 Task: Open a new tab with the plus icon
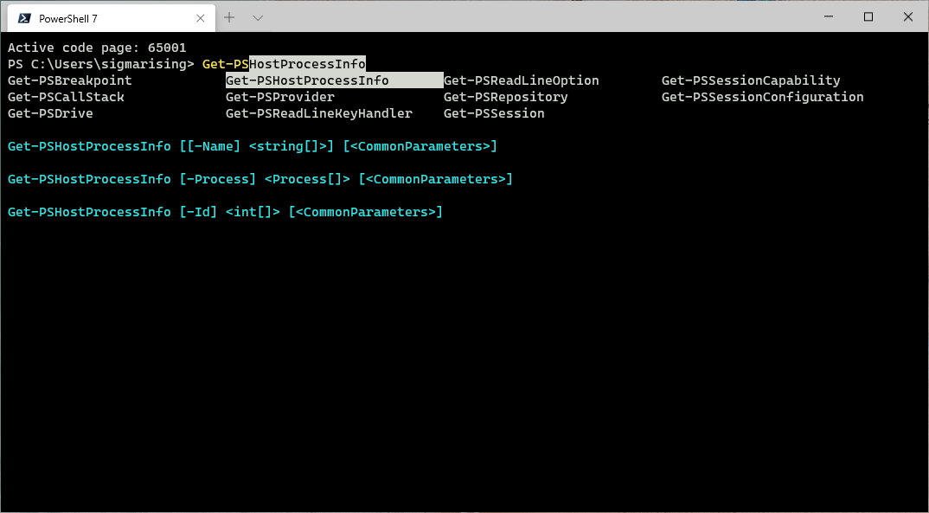click(x=229, y=17)
